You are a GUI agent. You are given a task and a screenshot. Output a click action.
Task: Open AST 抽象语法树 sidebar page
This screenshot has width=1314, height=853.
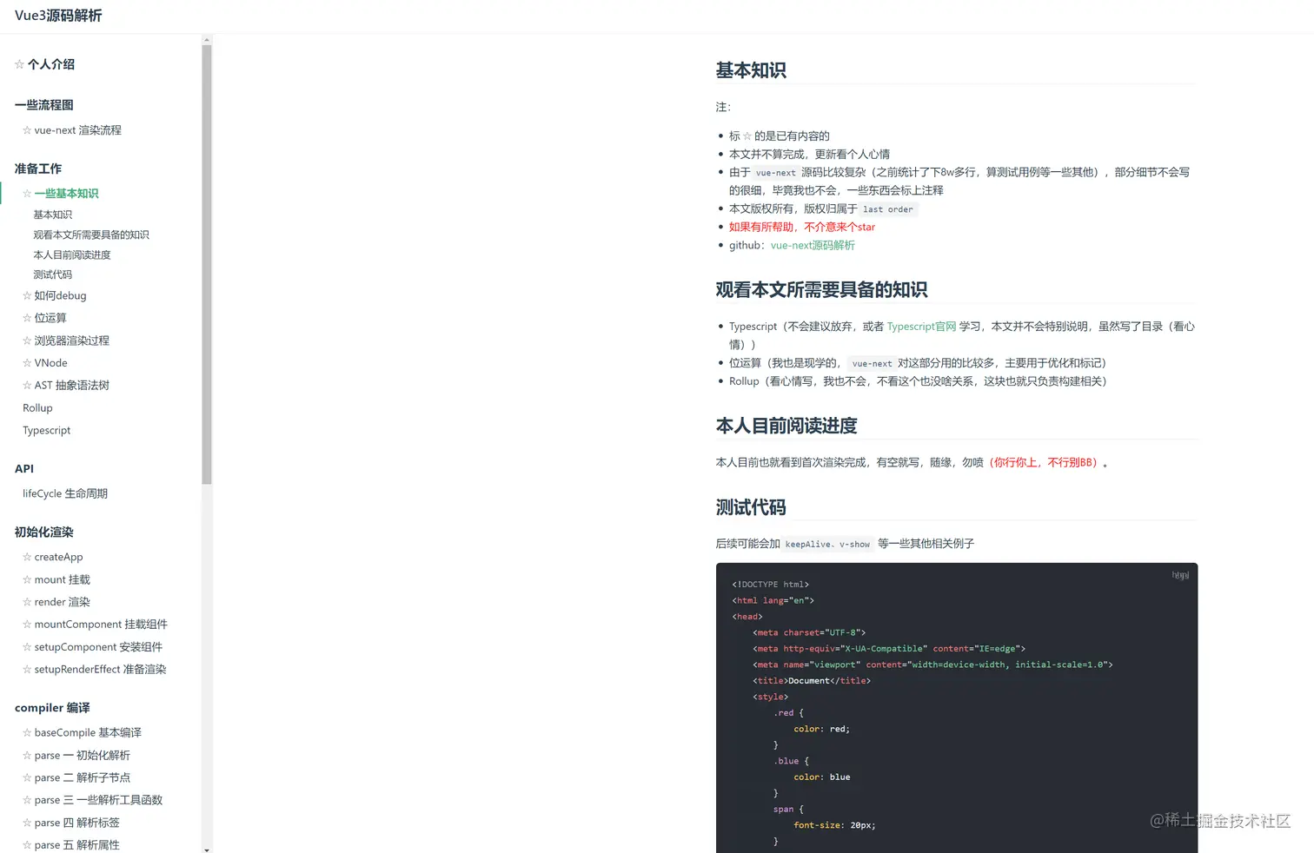66,386
